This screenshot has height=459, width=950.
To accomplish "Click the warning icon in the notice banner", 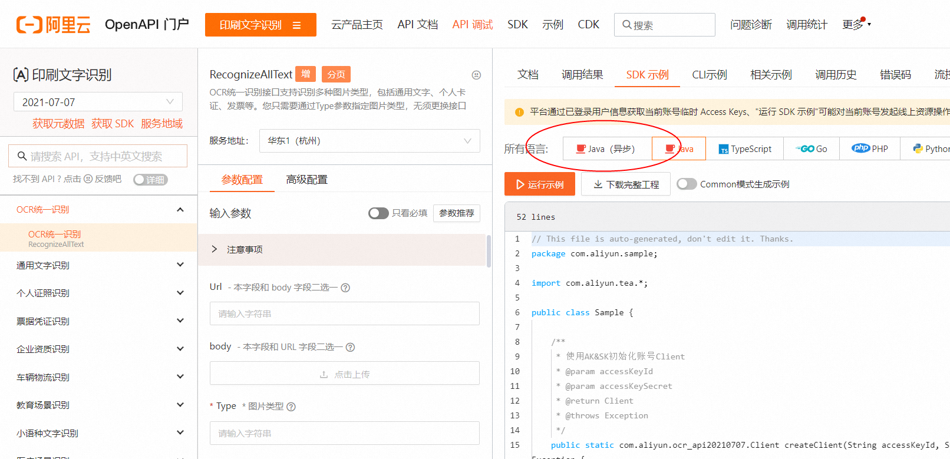I will coord(519,112).
